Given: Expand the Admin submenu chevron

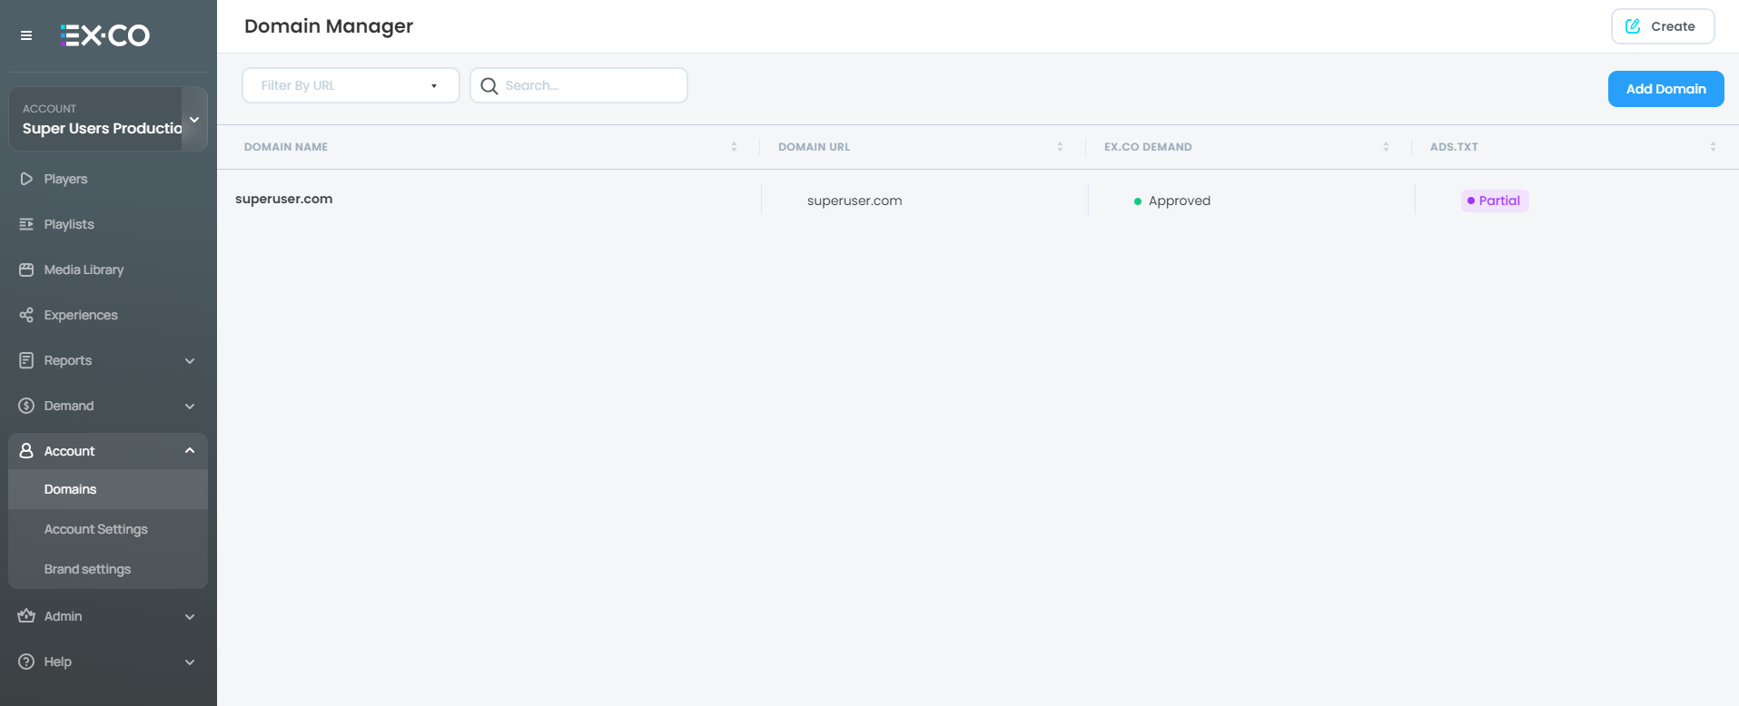Looking at the screenshot, I should pyautogui.click(x=190, y=617).
